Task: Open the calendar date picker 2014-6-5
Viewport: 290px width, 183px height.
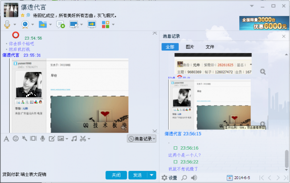Action: click(x=238, y=178)
